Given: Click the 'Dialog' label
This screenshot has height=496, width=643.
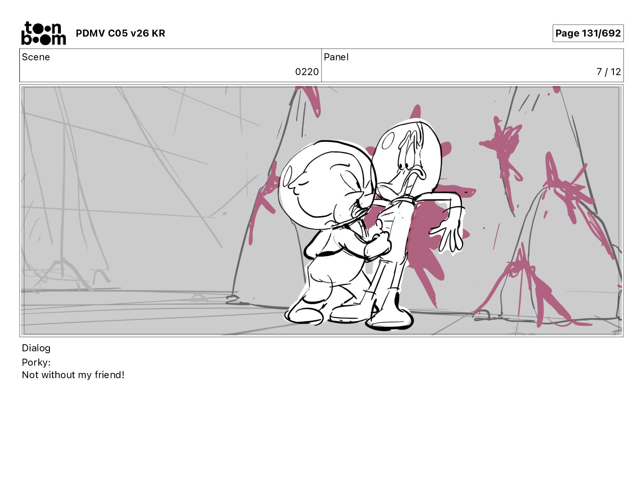Looking at the screenshot, I should click(x=36, y=348).
